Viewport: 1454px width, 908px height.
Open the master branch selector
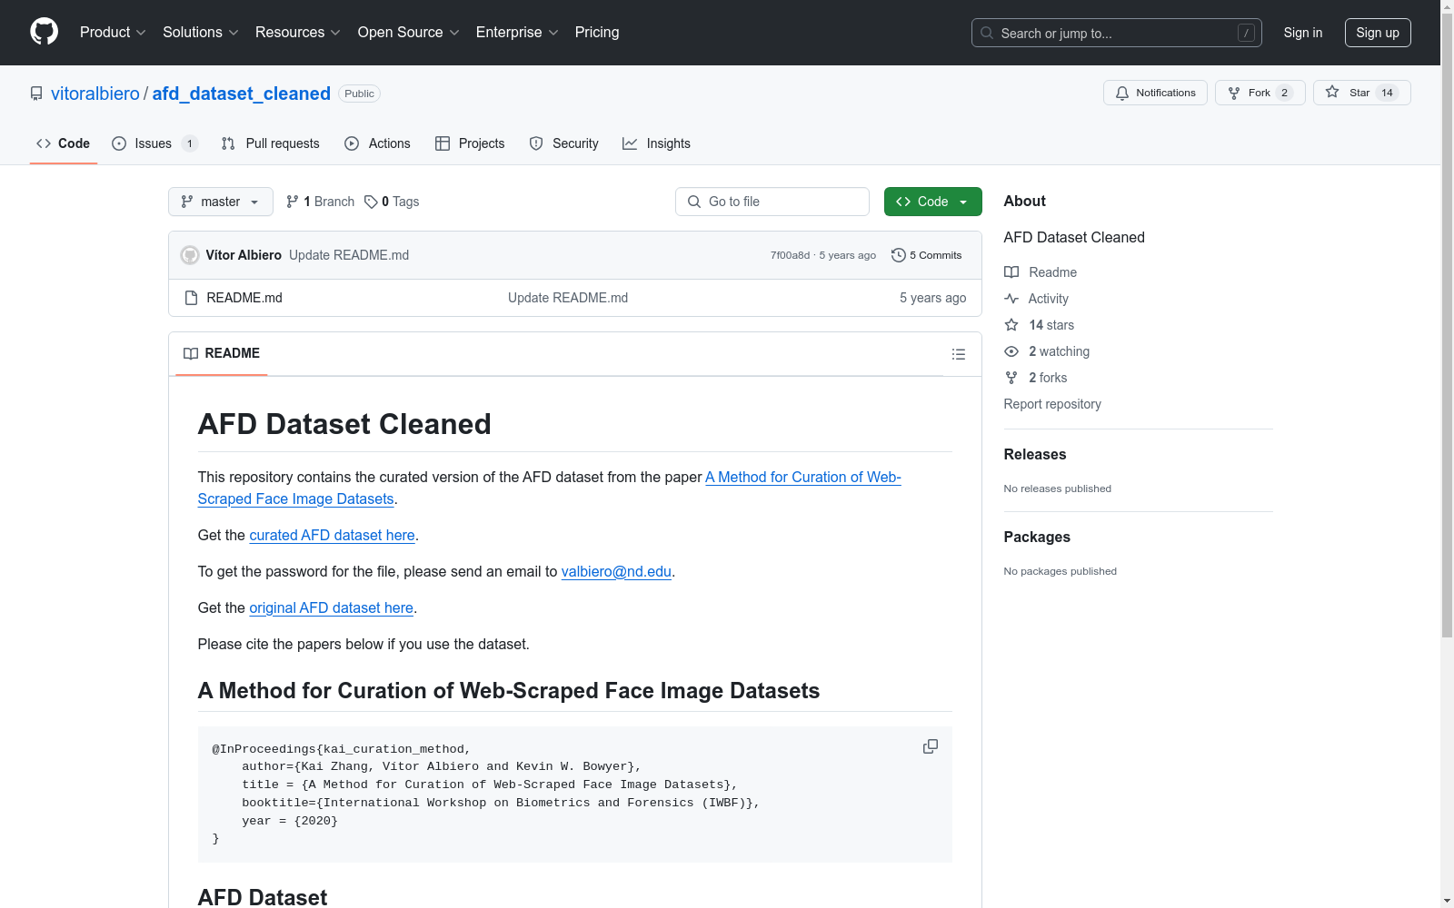[x=221, y=202]
